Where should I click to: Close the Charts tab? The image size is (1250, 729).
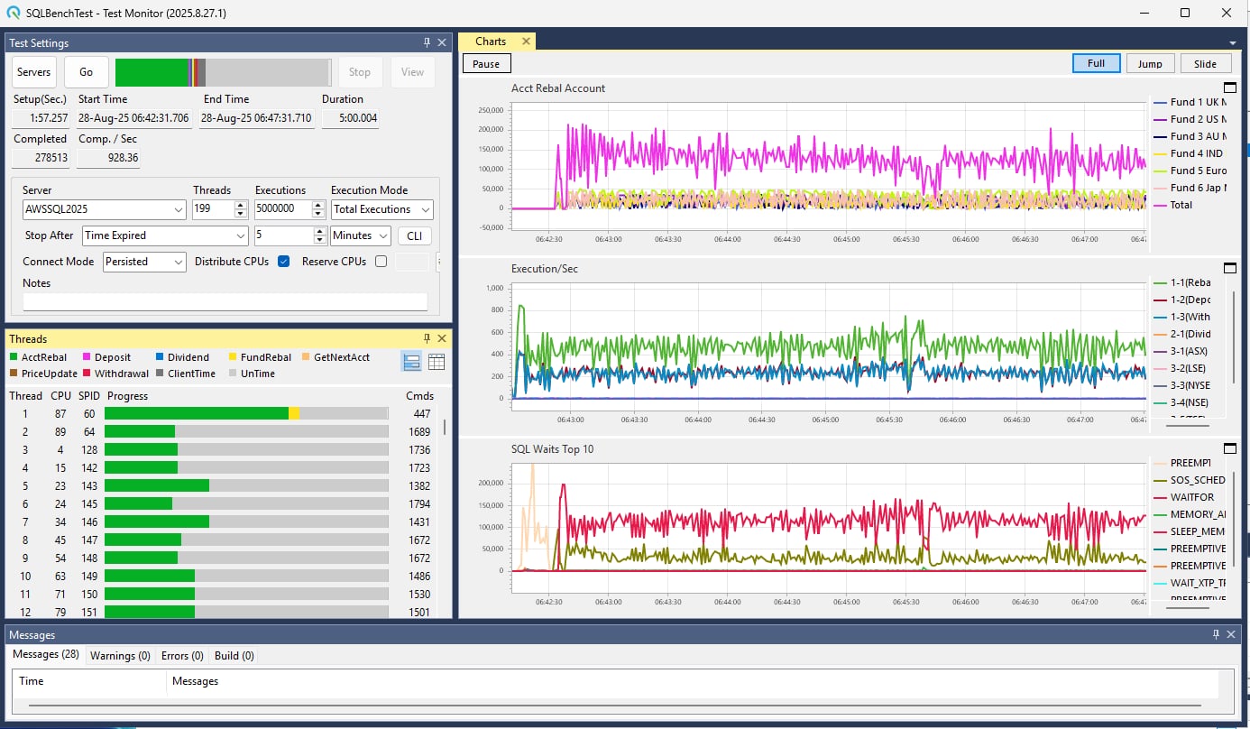click(x=526, y=42)
